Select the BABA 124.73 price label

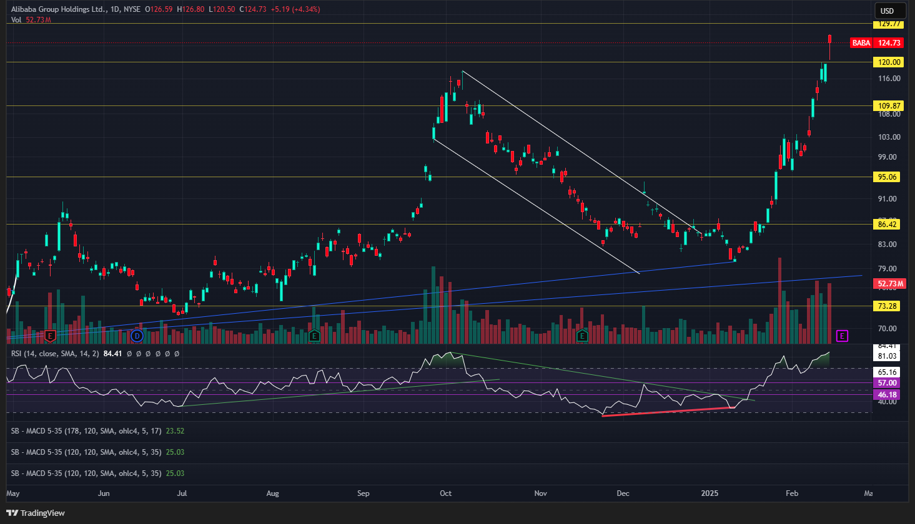coord(877,43)
